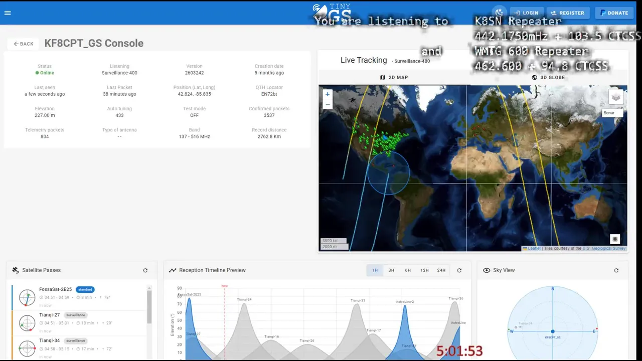The width and height of the screenshot is (642, 361).
Task: Select the Tianqi-27 pass entry
Action: (x=79, y=323)
